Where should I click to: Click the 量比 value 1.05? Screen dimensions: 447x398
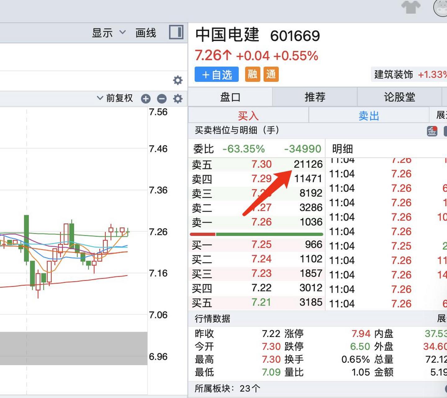click(361, 372)
